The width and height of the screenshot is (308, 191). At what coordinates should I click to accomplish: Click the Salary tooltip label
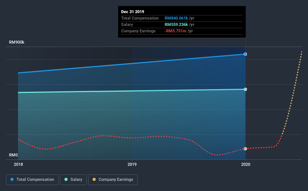tap(127, 24)
